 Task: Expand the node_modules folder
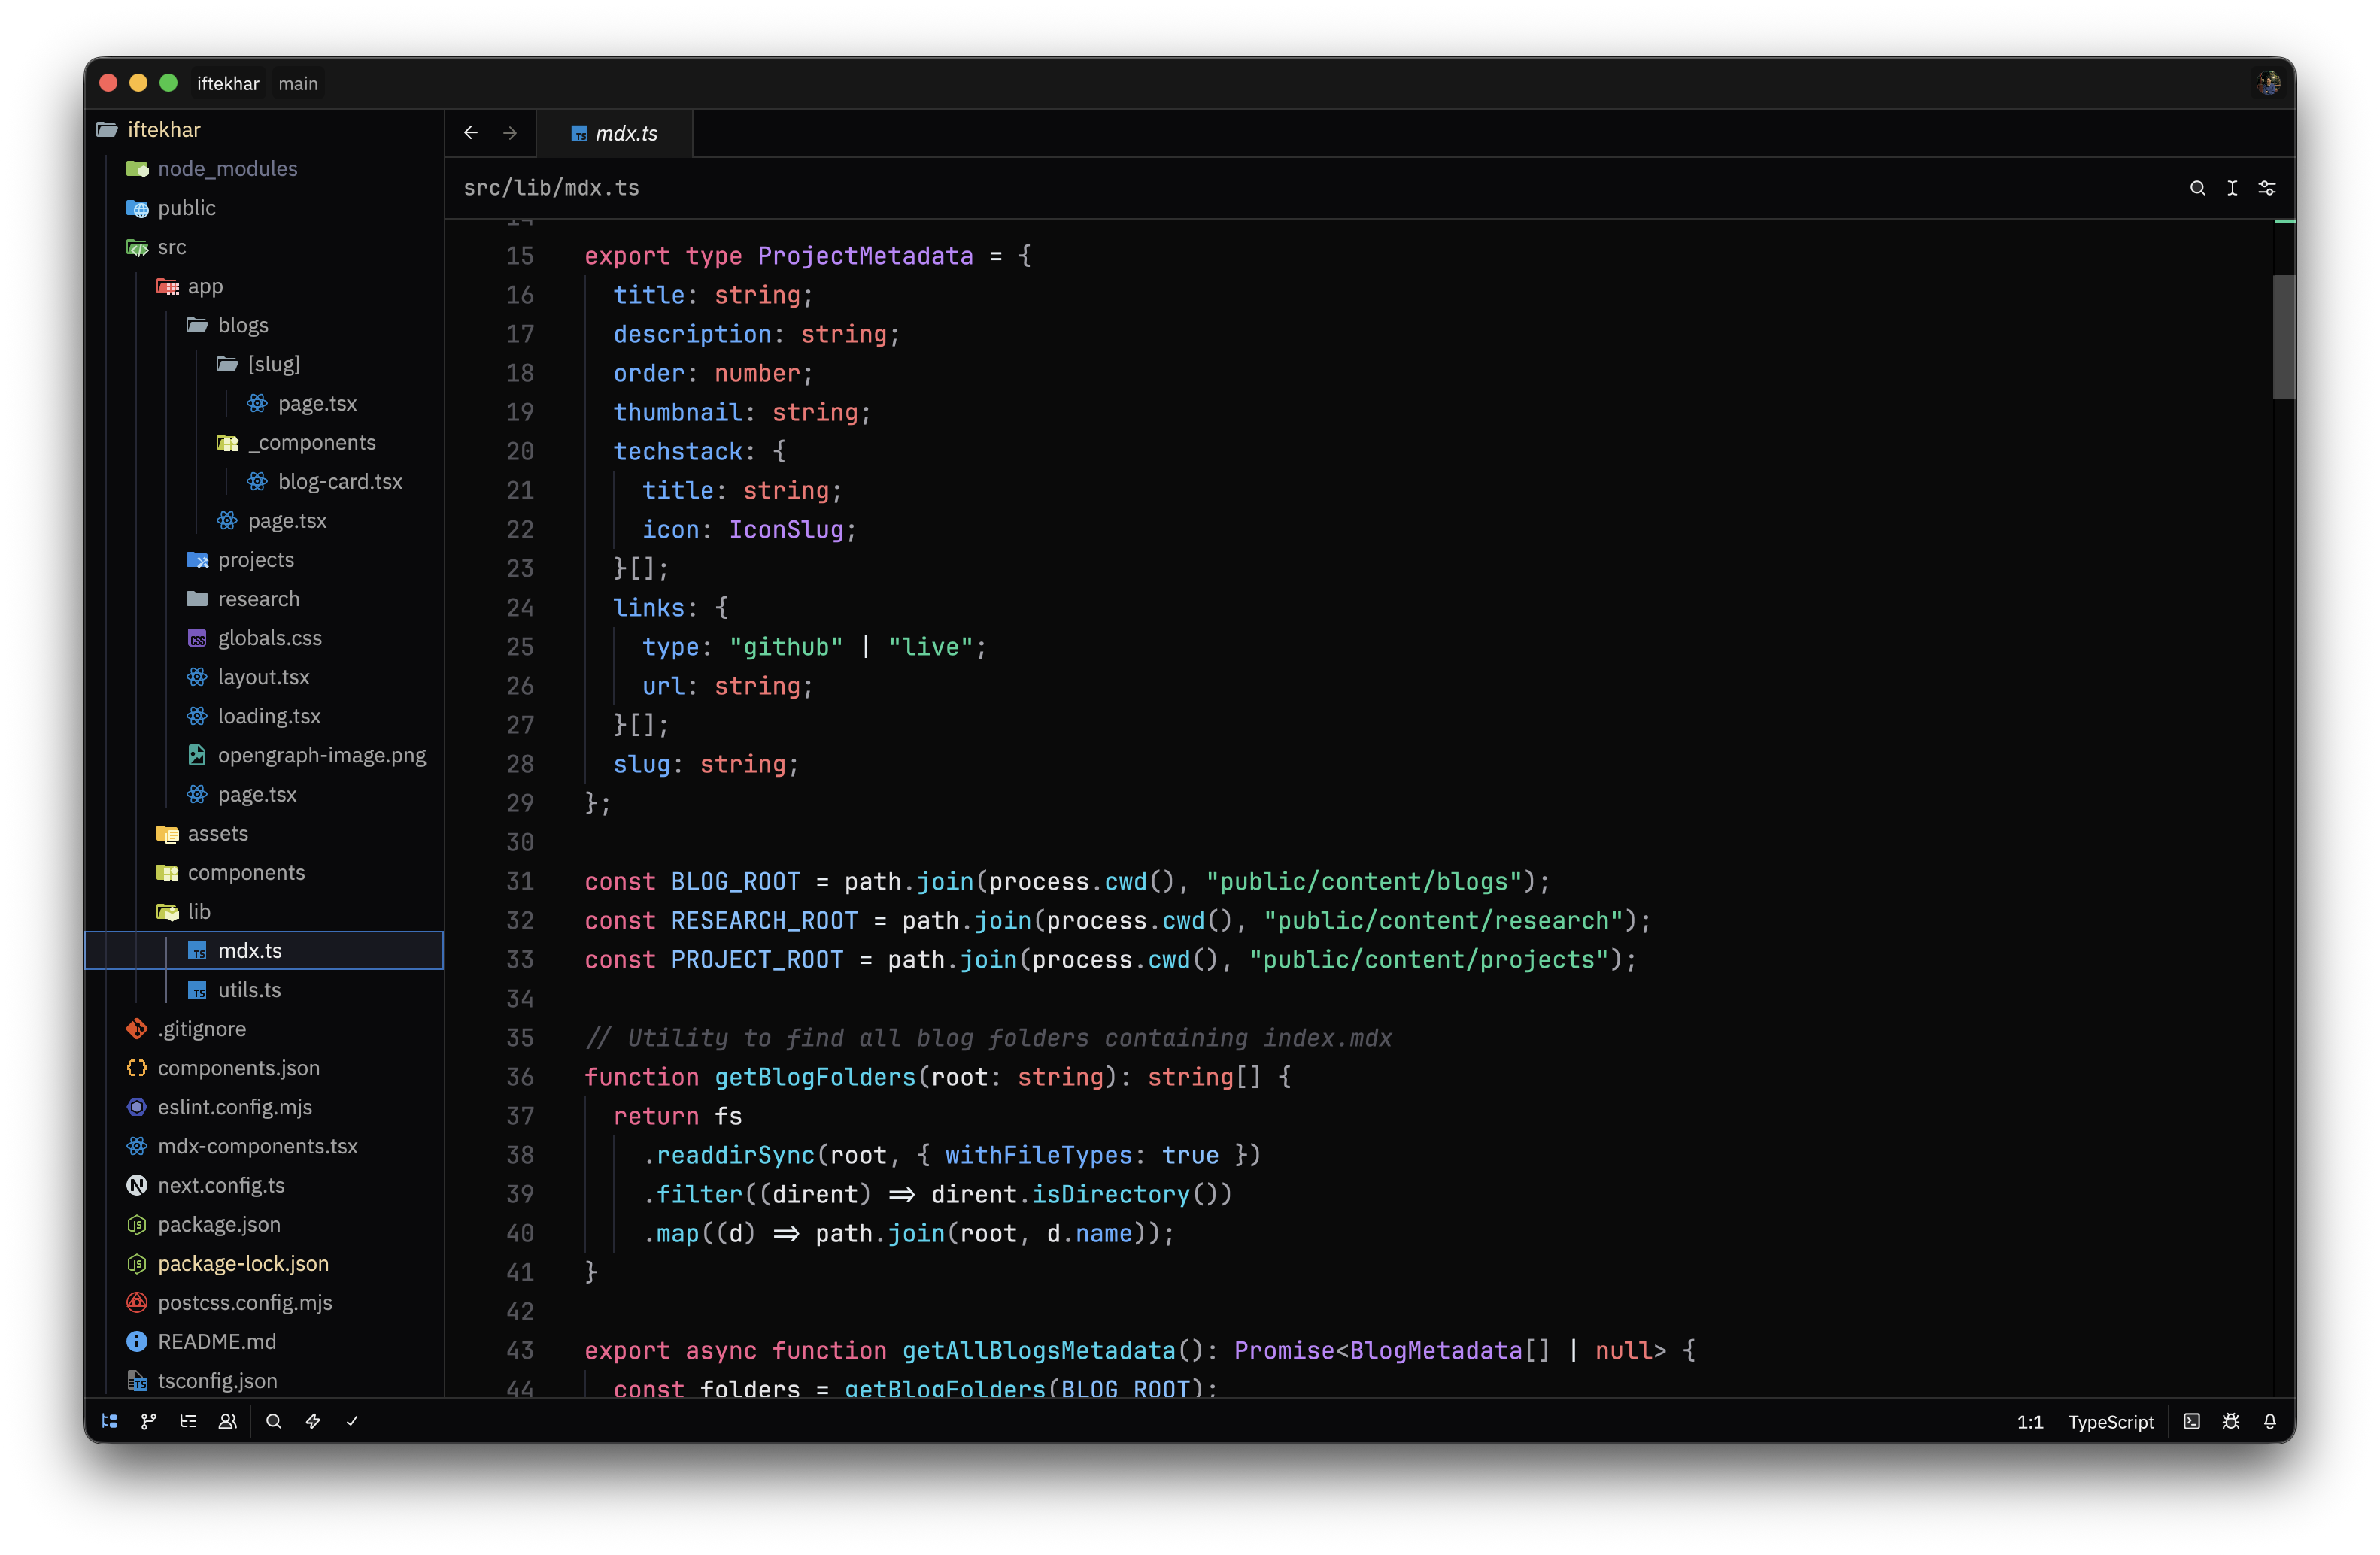264,168
